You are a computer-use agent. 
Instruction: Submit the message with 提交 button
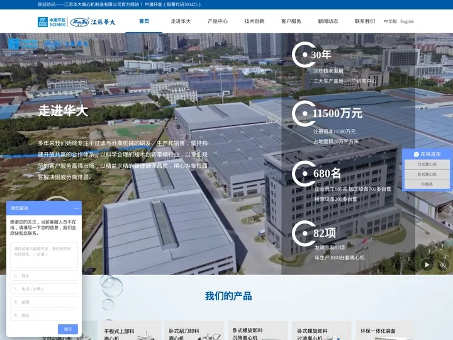(68, 329)
